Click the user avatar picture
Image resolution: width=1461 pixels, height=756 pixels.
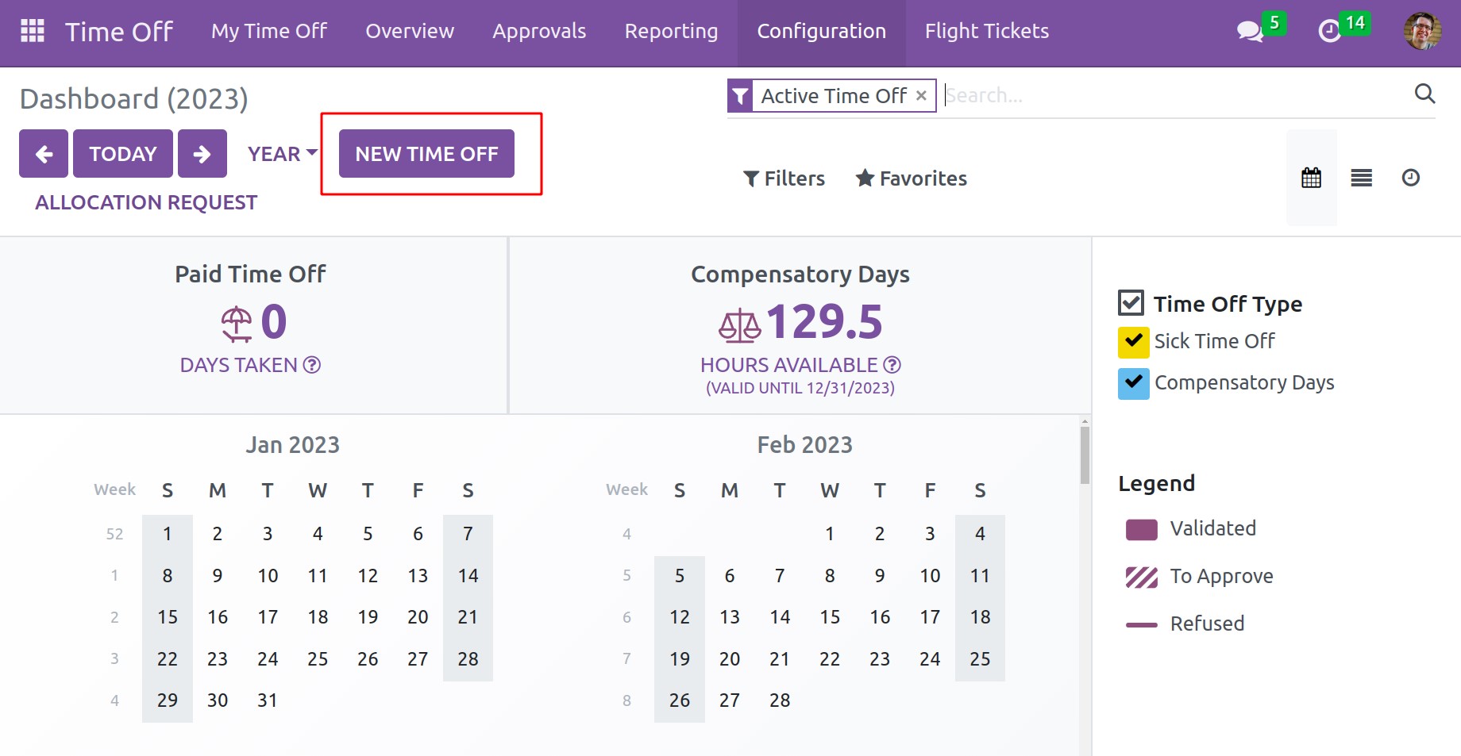[1422, 32]
